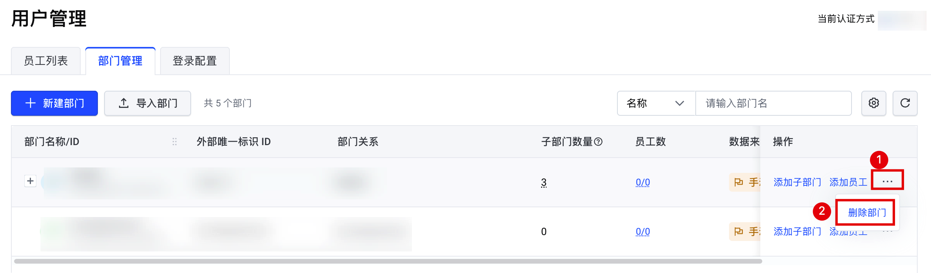The image size is (931, 273).
Task: Select the 部门管理 tab
Action: click(x=120, y=61)
